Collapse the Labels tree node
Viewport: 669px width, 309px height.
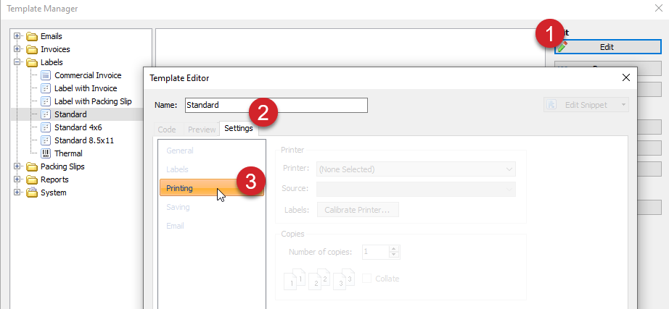pos(17,62)
